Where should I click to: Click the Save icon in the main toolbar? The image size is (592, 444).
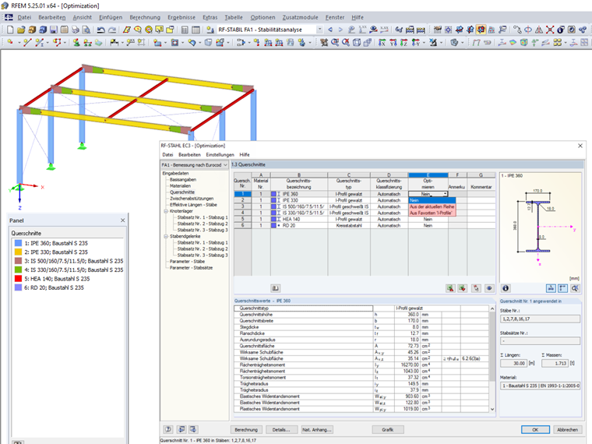pyautogui.click(x=54, y=30)
